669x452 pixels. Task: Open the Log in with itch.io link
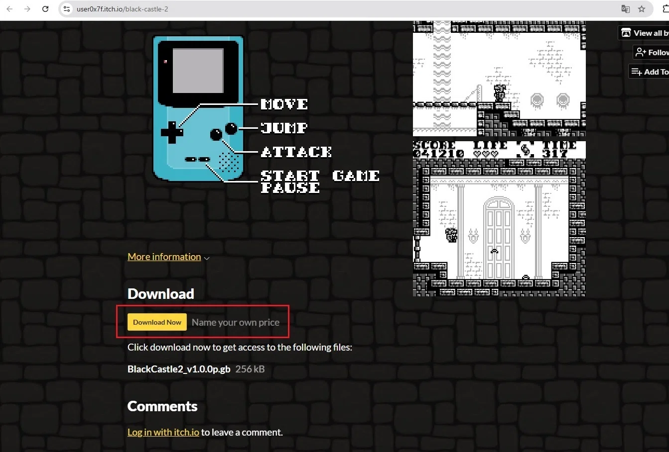[x=163, y=432]
